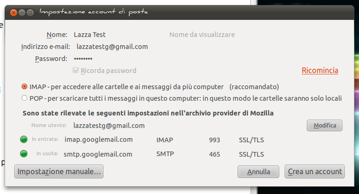Click the green outgoing server status indicator

coord(24,154)
